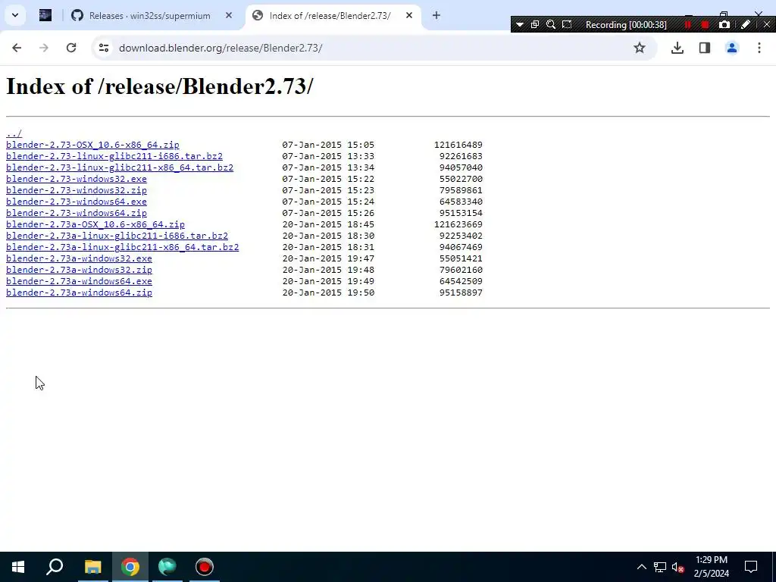
Task: Click the muted volume tray icon
Action: 677,567
